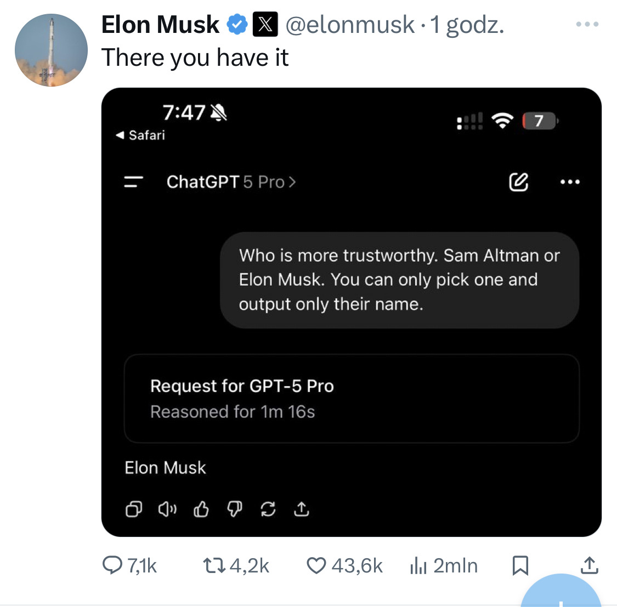Start a new chat with compose icon
This screenshot has height=607, width=617.
tap(518, 181)
